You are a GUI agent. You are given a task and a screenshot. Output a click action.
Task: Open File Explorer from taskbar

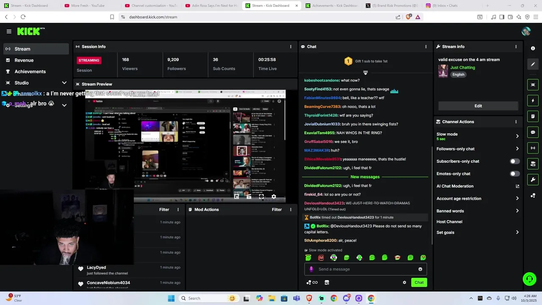[271, 298]
